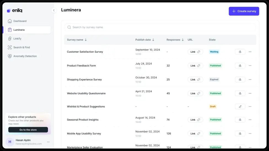Copy Link for Customer Satisfaction Survey

195,52
